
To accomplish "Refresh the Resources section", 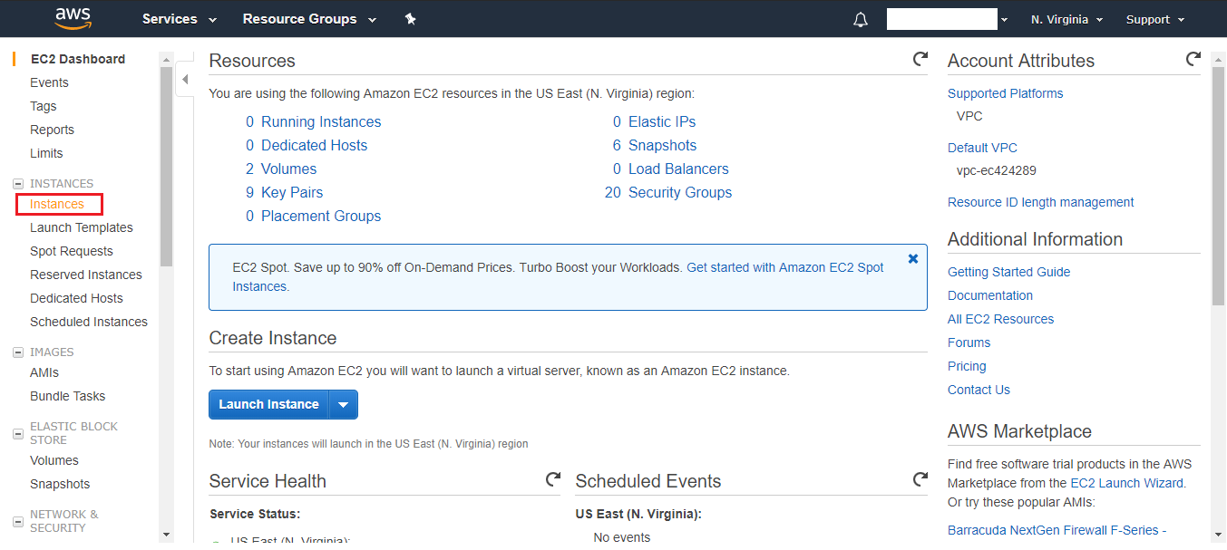I will pyautogui.click(x=920, y=60).
